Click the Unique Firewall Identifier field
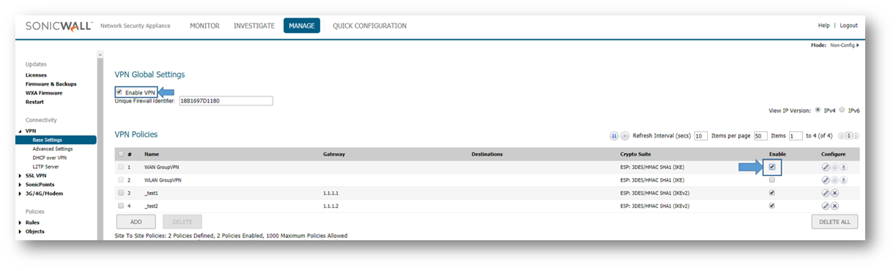 (225, 100)
